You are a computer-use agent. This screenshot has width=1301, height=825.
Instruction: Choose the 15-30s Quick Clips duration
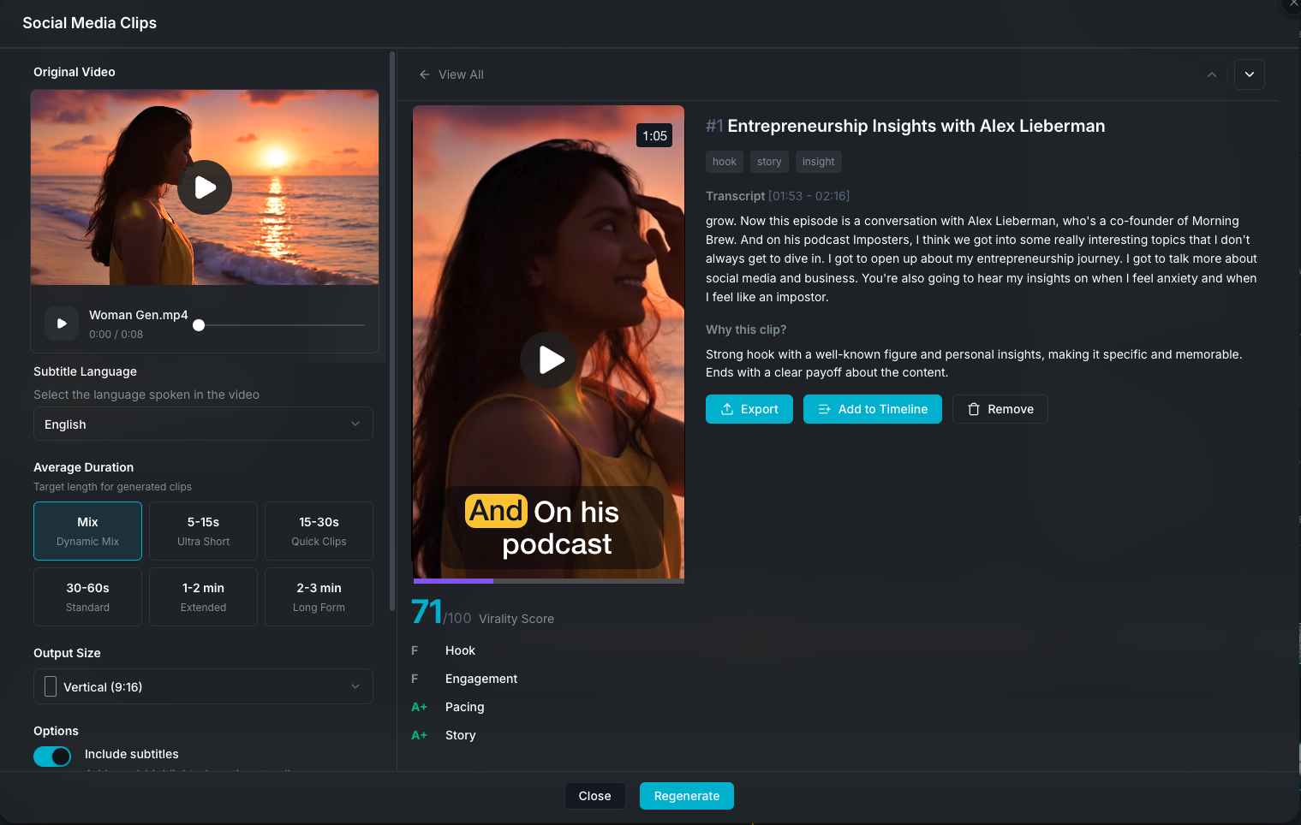319,531
